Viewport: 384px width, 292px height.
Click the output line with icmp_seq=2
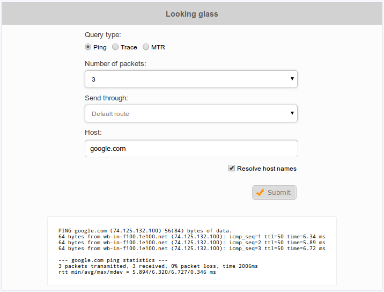click(x=192, y=243)
